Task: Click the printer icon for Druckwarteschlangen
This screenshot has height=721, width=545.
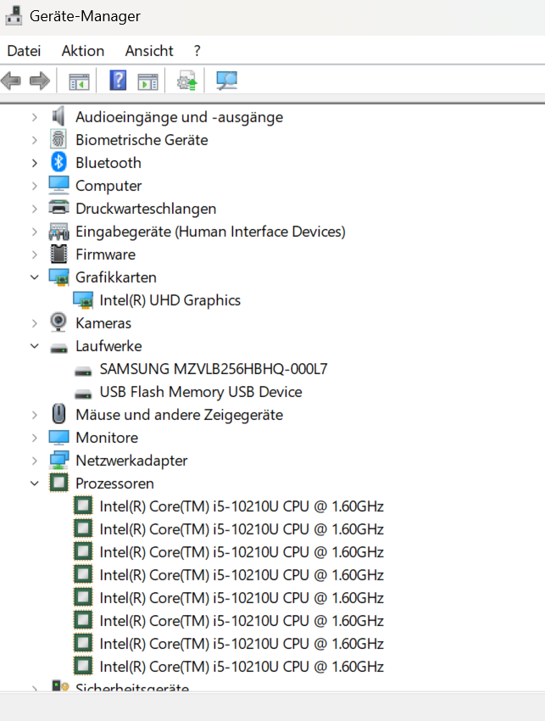Action: 58,208
